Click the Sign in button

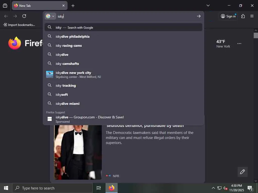[228, 16]
